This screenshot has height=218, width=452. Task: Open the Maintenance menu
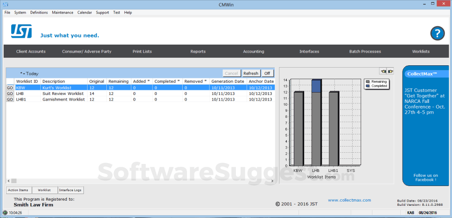coord(63,12)
